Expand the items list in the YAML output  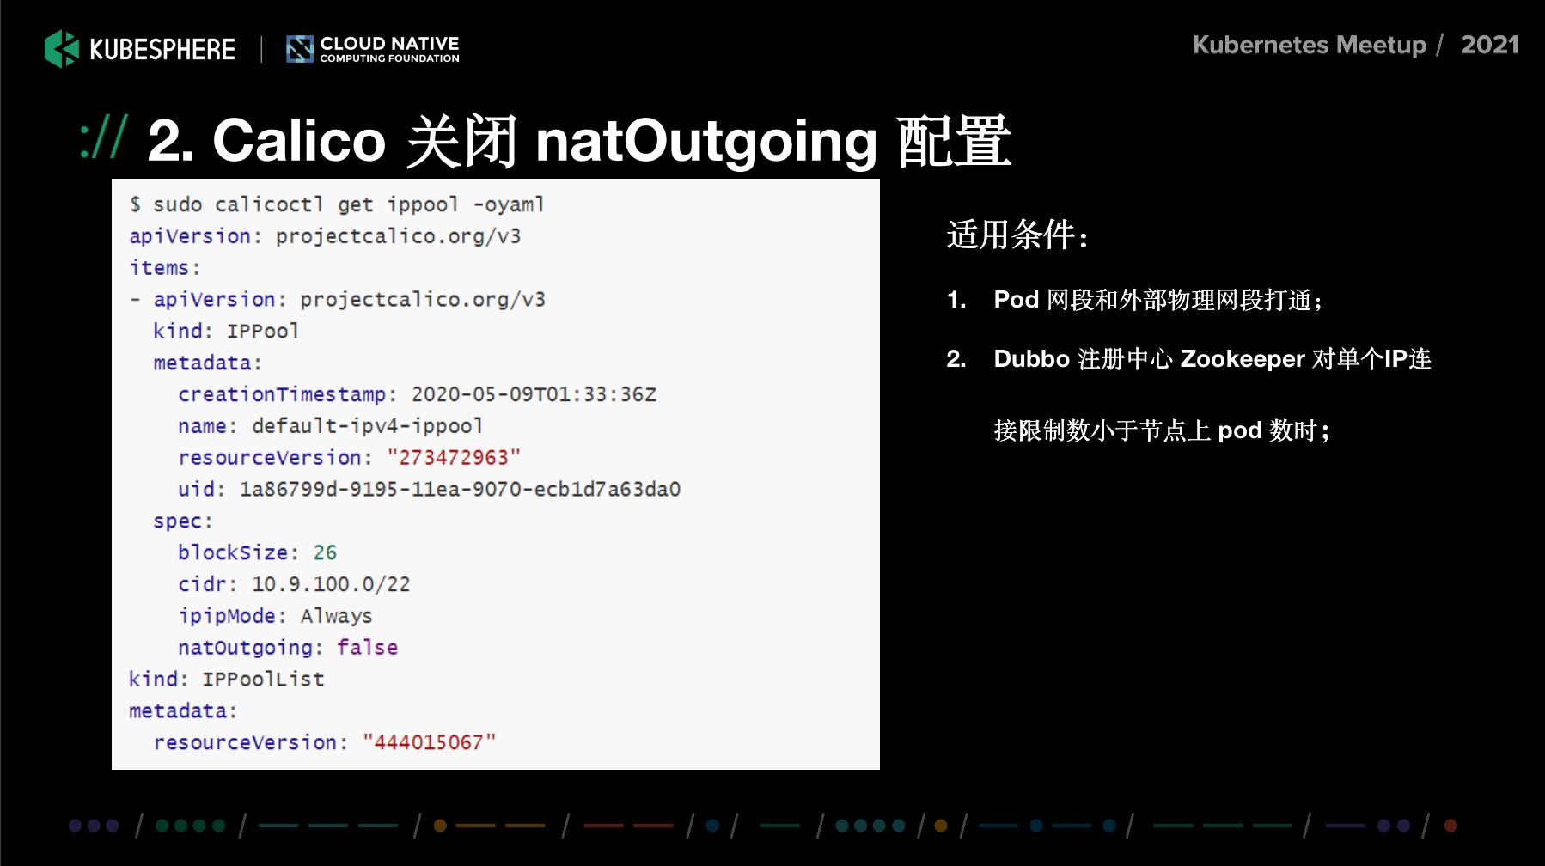point(162,267)
